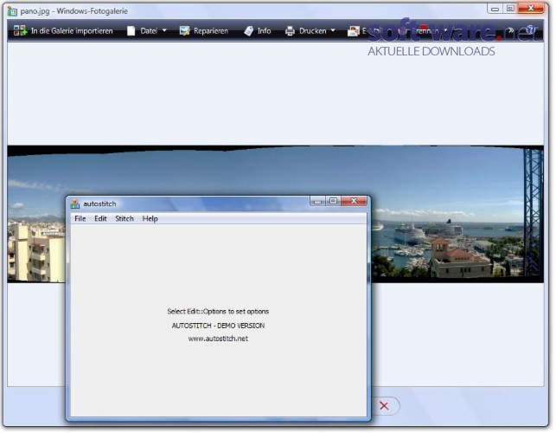Screen dimensions: 556x433
Task: Click the panorama photo in Fotogalerie
Action: pos(275,214)
